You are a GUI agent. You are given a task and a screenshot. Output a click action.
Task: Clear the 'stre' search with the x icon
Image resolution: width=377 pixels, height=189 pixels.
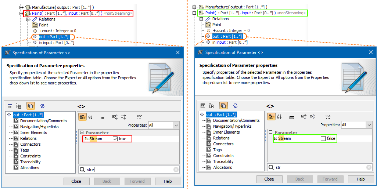tap(176, 170)
